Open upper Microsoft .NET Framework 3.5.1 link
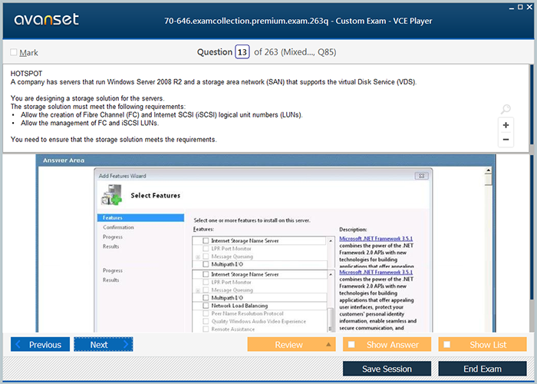The height and width of the screenshot is (384, 537). (x=376, y=239)
